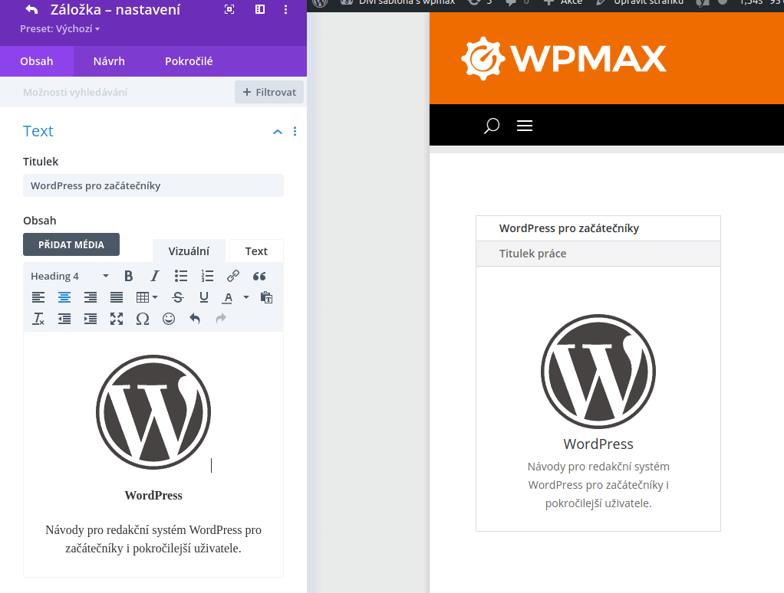Image resolution: width=784 pixels, height=593 pixels.
Task: Switch to the Pokročilé tab
Action: 189,61
